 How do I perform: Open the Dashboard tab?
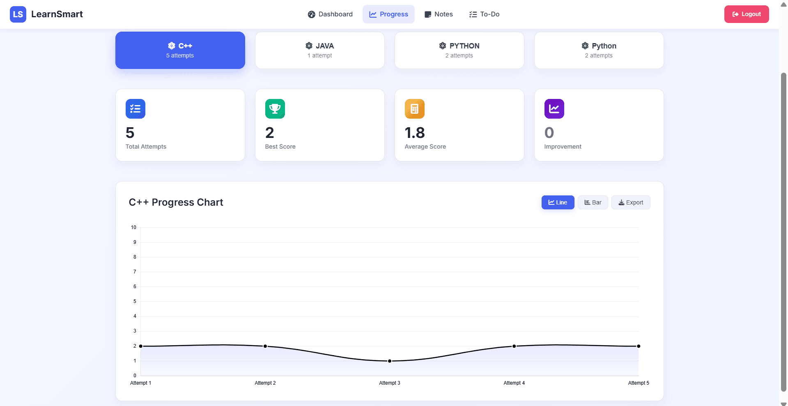click(x=330, y=14)
